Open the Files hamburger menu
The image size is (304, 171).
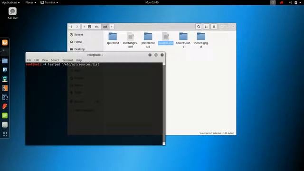(x=214, y=27)
